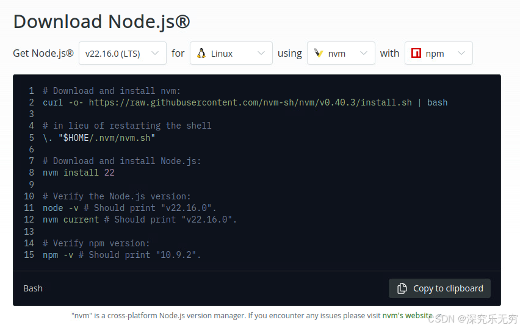
Task: Click the nvm logo icon
Action: (319, 53)
